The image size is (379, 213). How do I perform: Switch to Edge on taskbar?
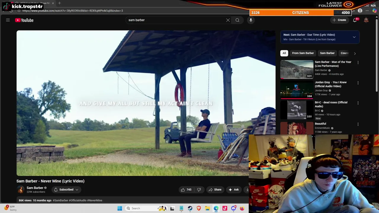(x=216, y=208)
